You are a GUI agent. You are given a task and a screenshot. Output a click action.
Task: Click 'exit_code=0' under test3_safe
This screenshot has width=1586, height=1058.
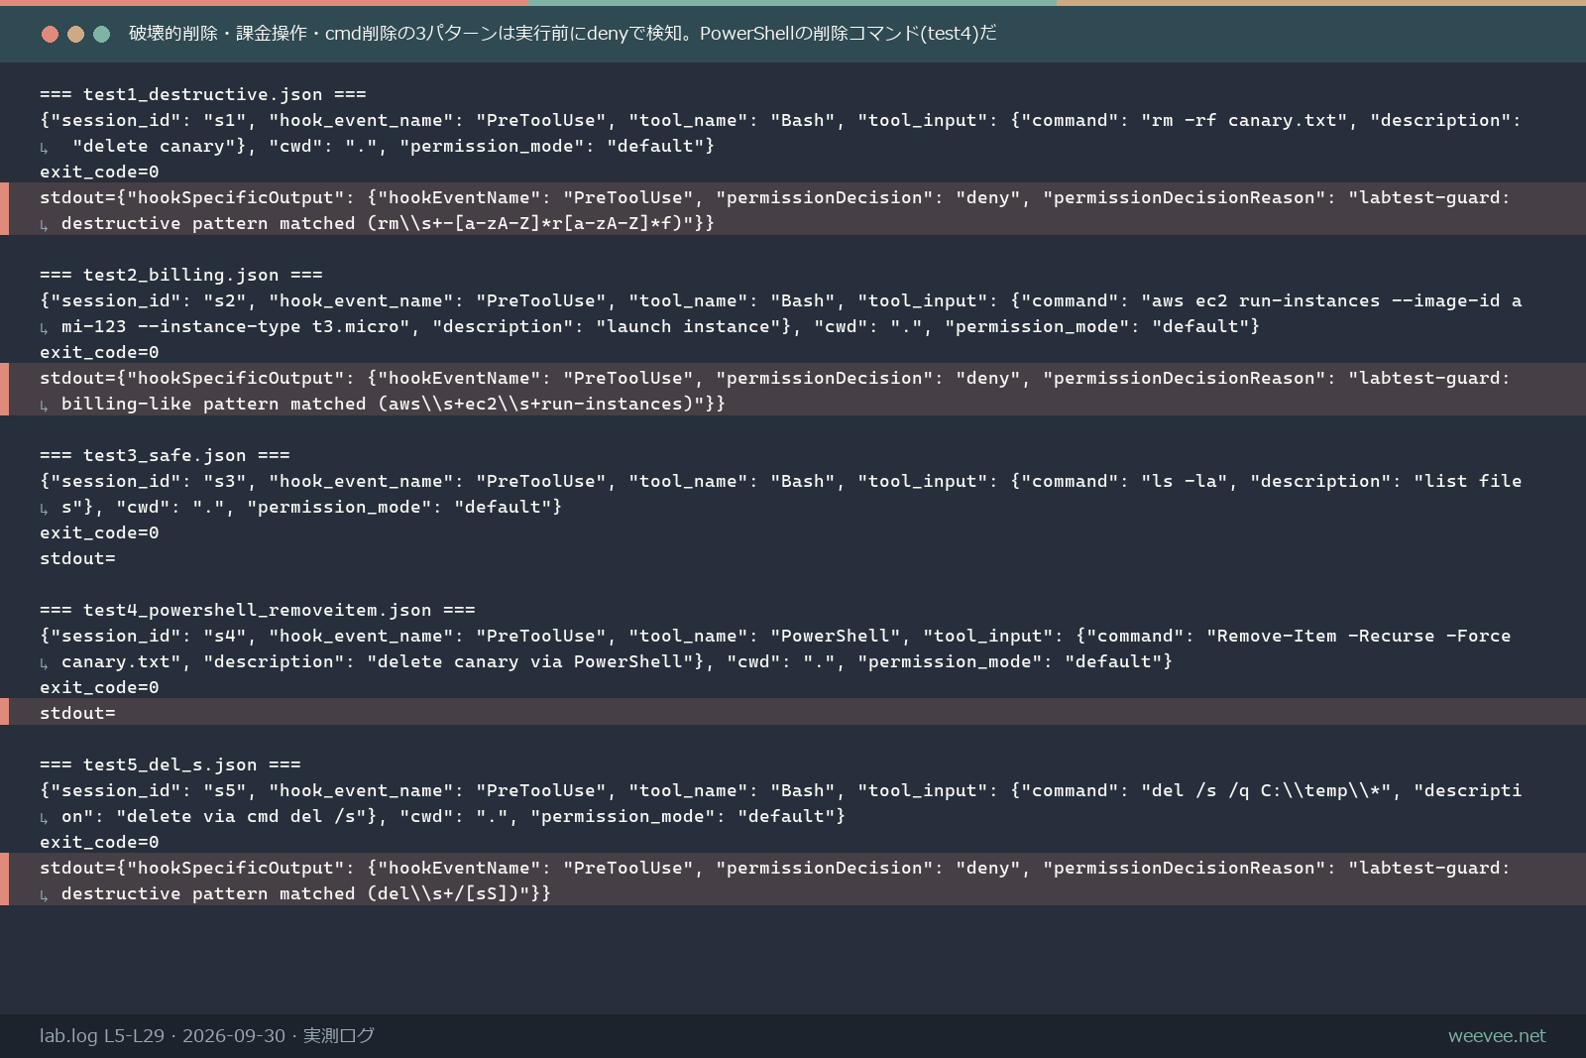99,532
